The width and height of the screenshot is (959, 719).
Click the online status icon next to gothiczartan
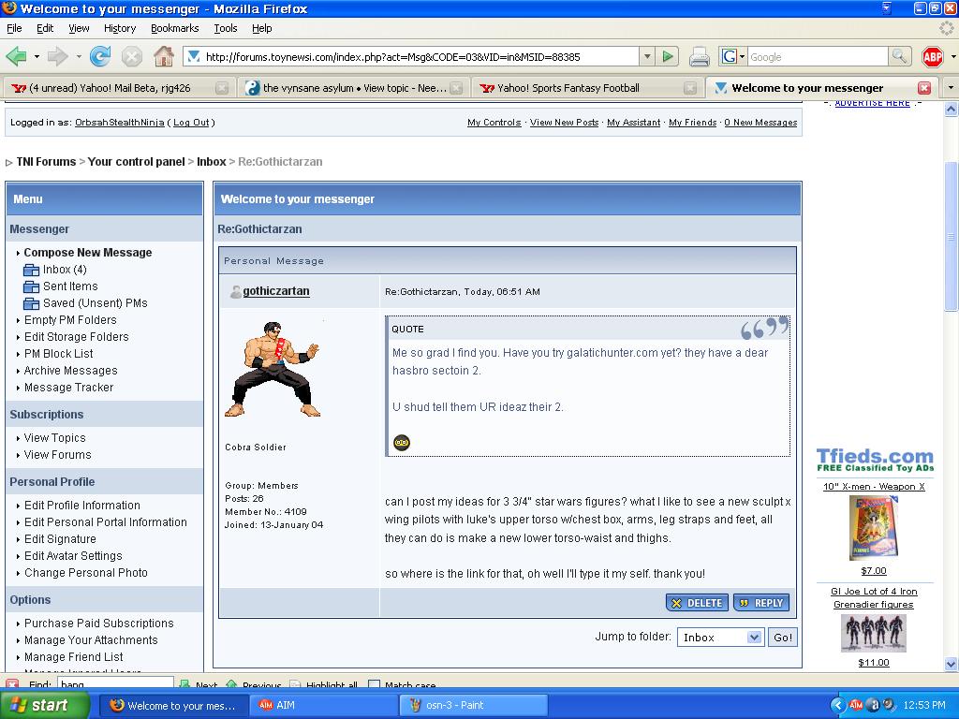coord(235,292)
